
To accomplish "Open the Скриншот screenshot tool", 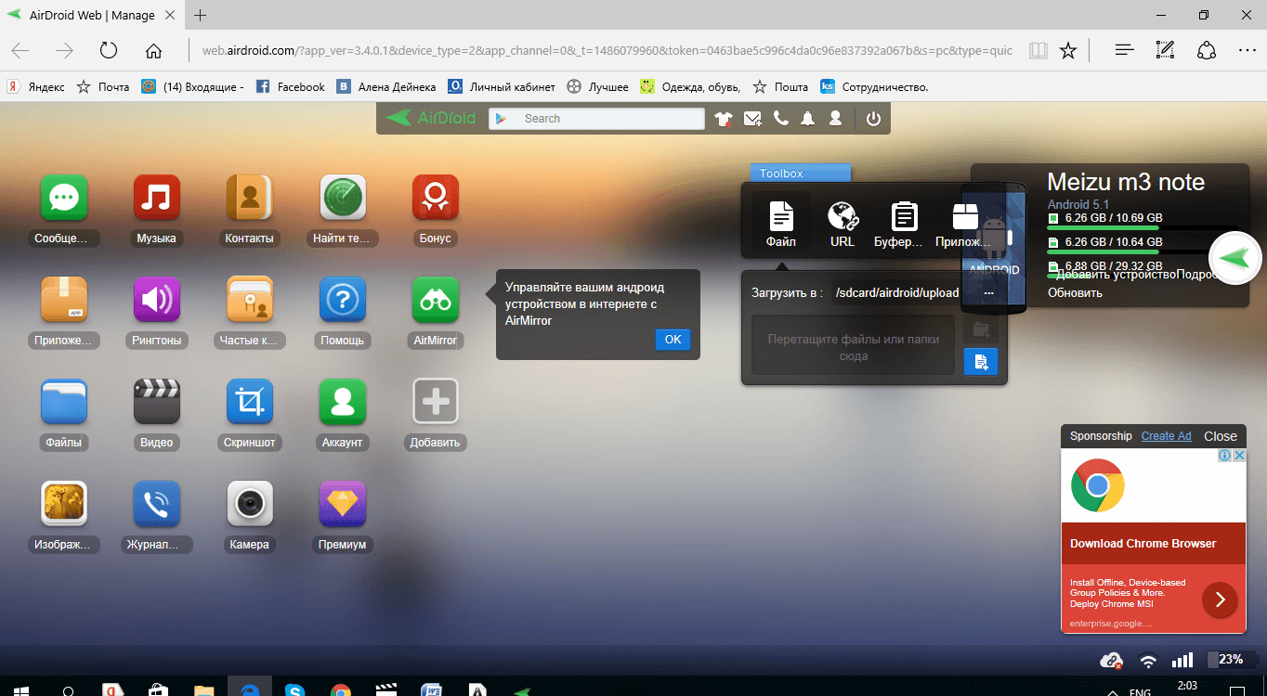I will [x=249, y=401].
